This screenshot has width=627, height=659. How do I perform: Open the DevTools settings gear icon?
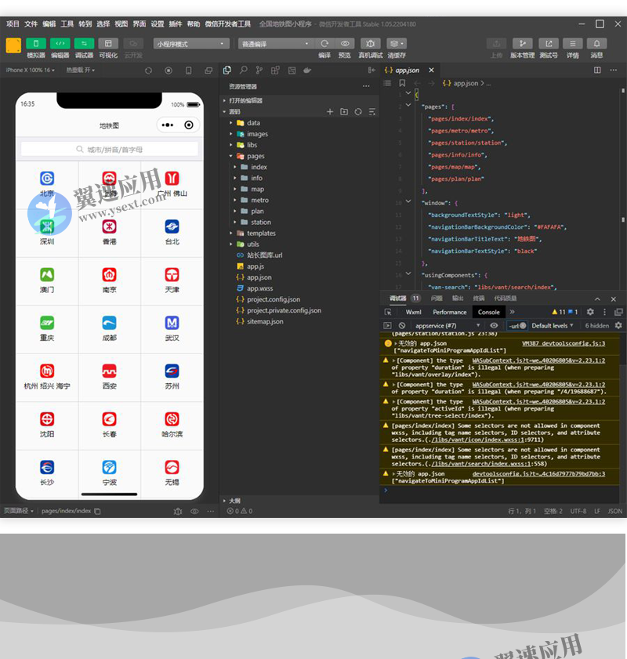[590, 312]
